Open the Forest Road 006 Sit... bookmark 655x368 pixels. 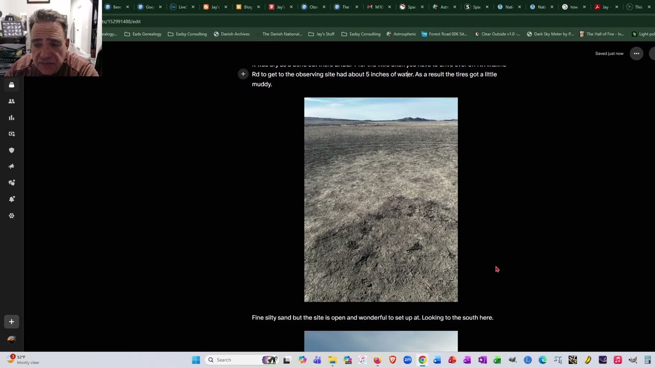444,34
